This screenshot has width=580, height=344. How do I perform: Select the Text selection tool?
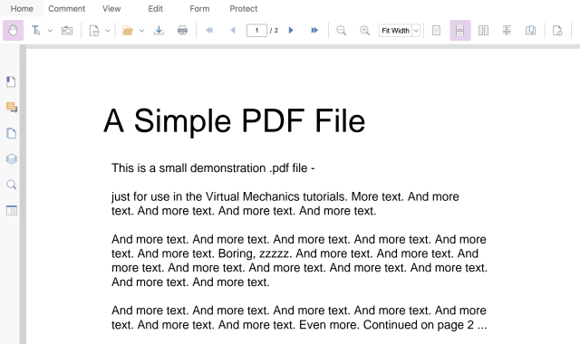click(x=36, y=30)
